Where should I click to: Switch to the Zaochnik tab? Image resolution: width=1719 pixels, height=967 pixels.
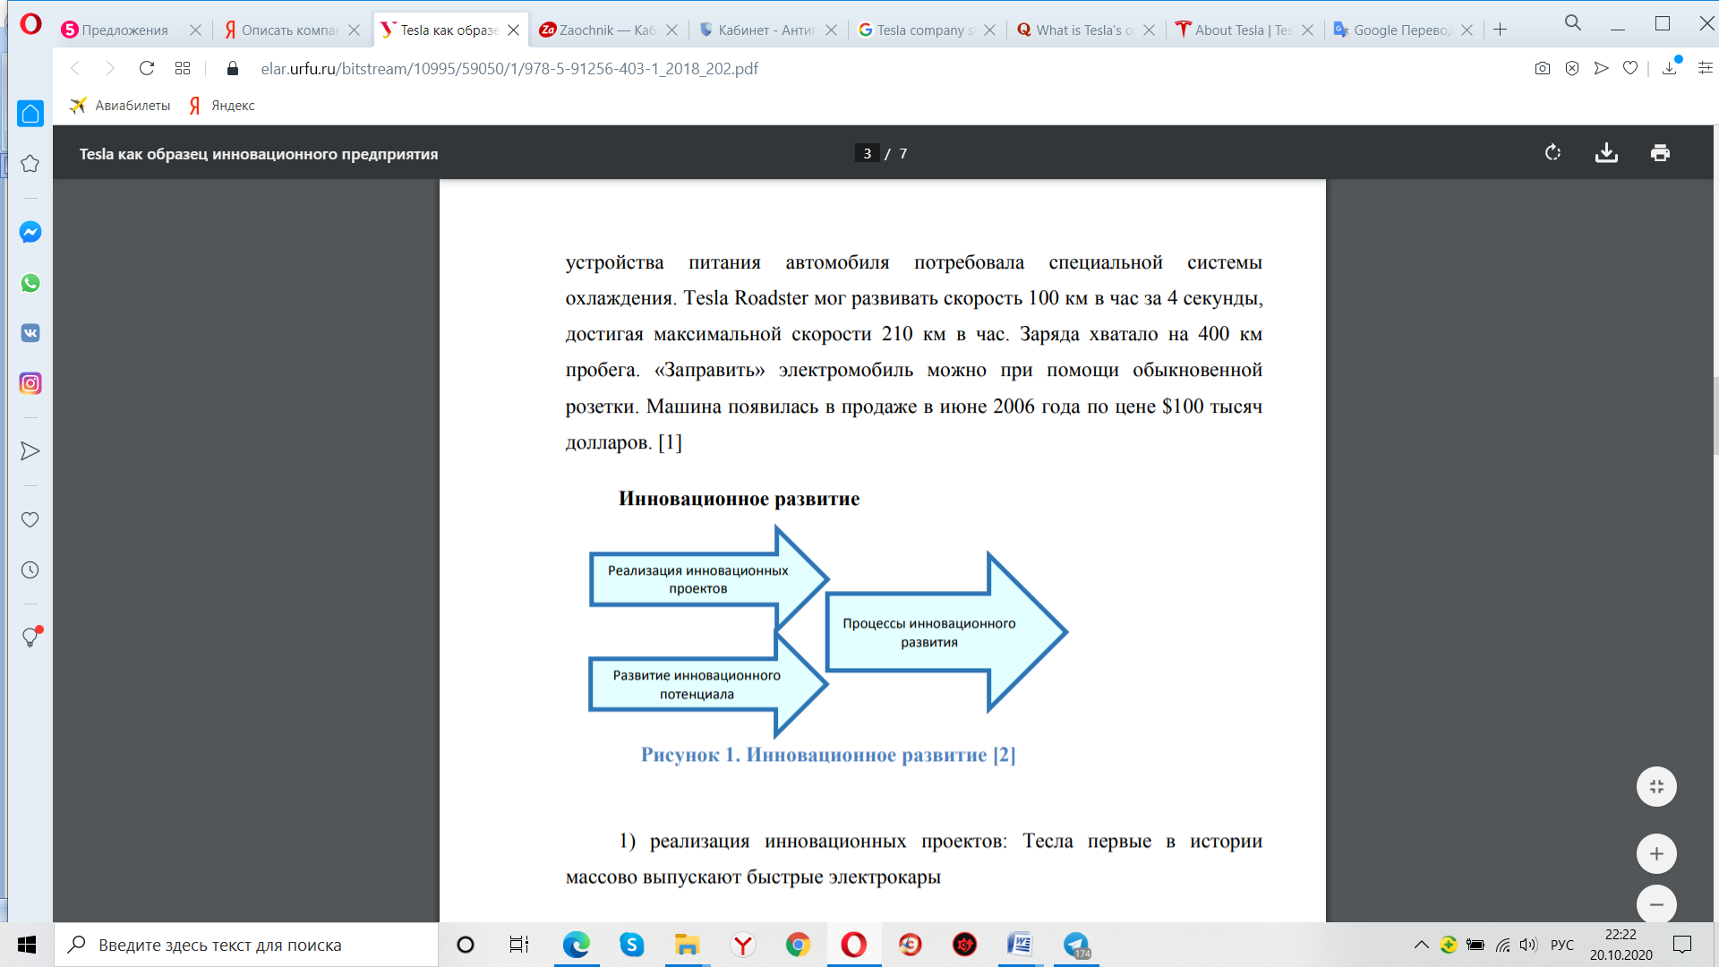[607, 30]
